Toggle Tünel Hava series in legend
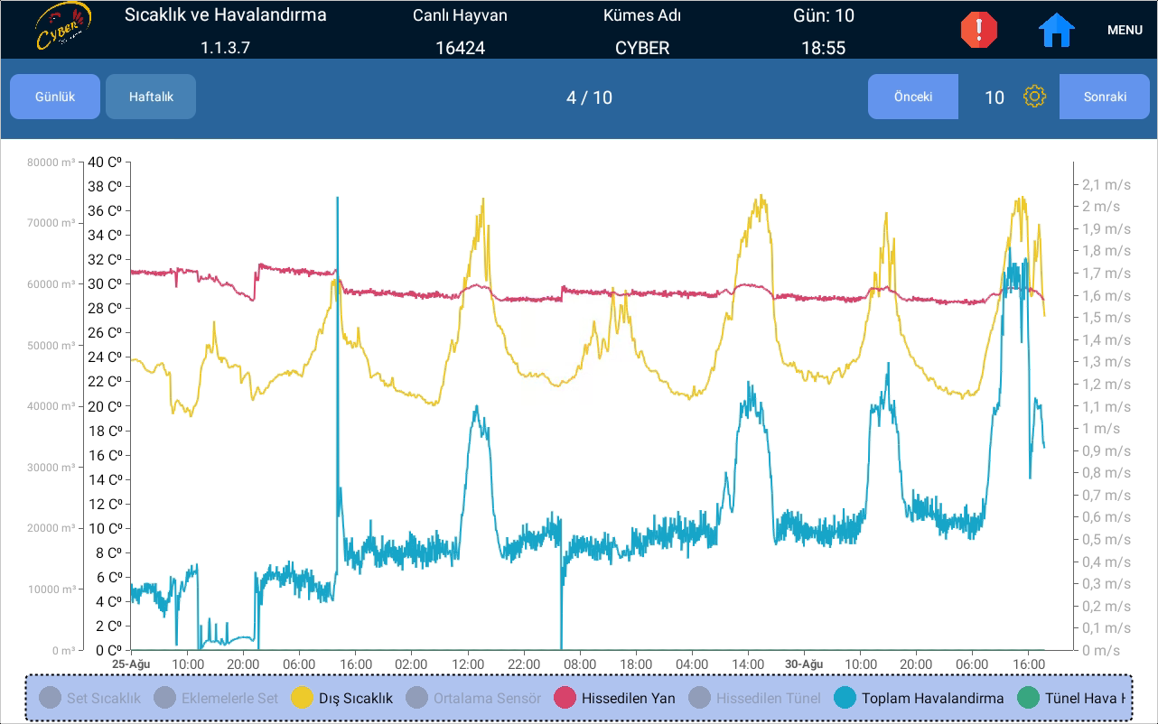This screenshot has height=724, width=1158. click(1073, 698)
